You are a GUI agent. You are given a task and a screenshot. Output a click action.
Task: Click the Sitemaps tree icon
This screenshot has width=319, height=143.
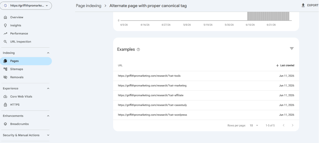(x=5, y=69)
